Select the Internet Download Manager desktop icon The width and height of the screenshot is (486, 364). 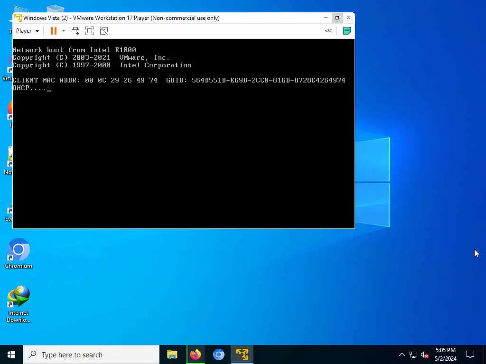19,304
